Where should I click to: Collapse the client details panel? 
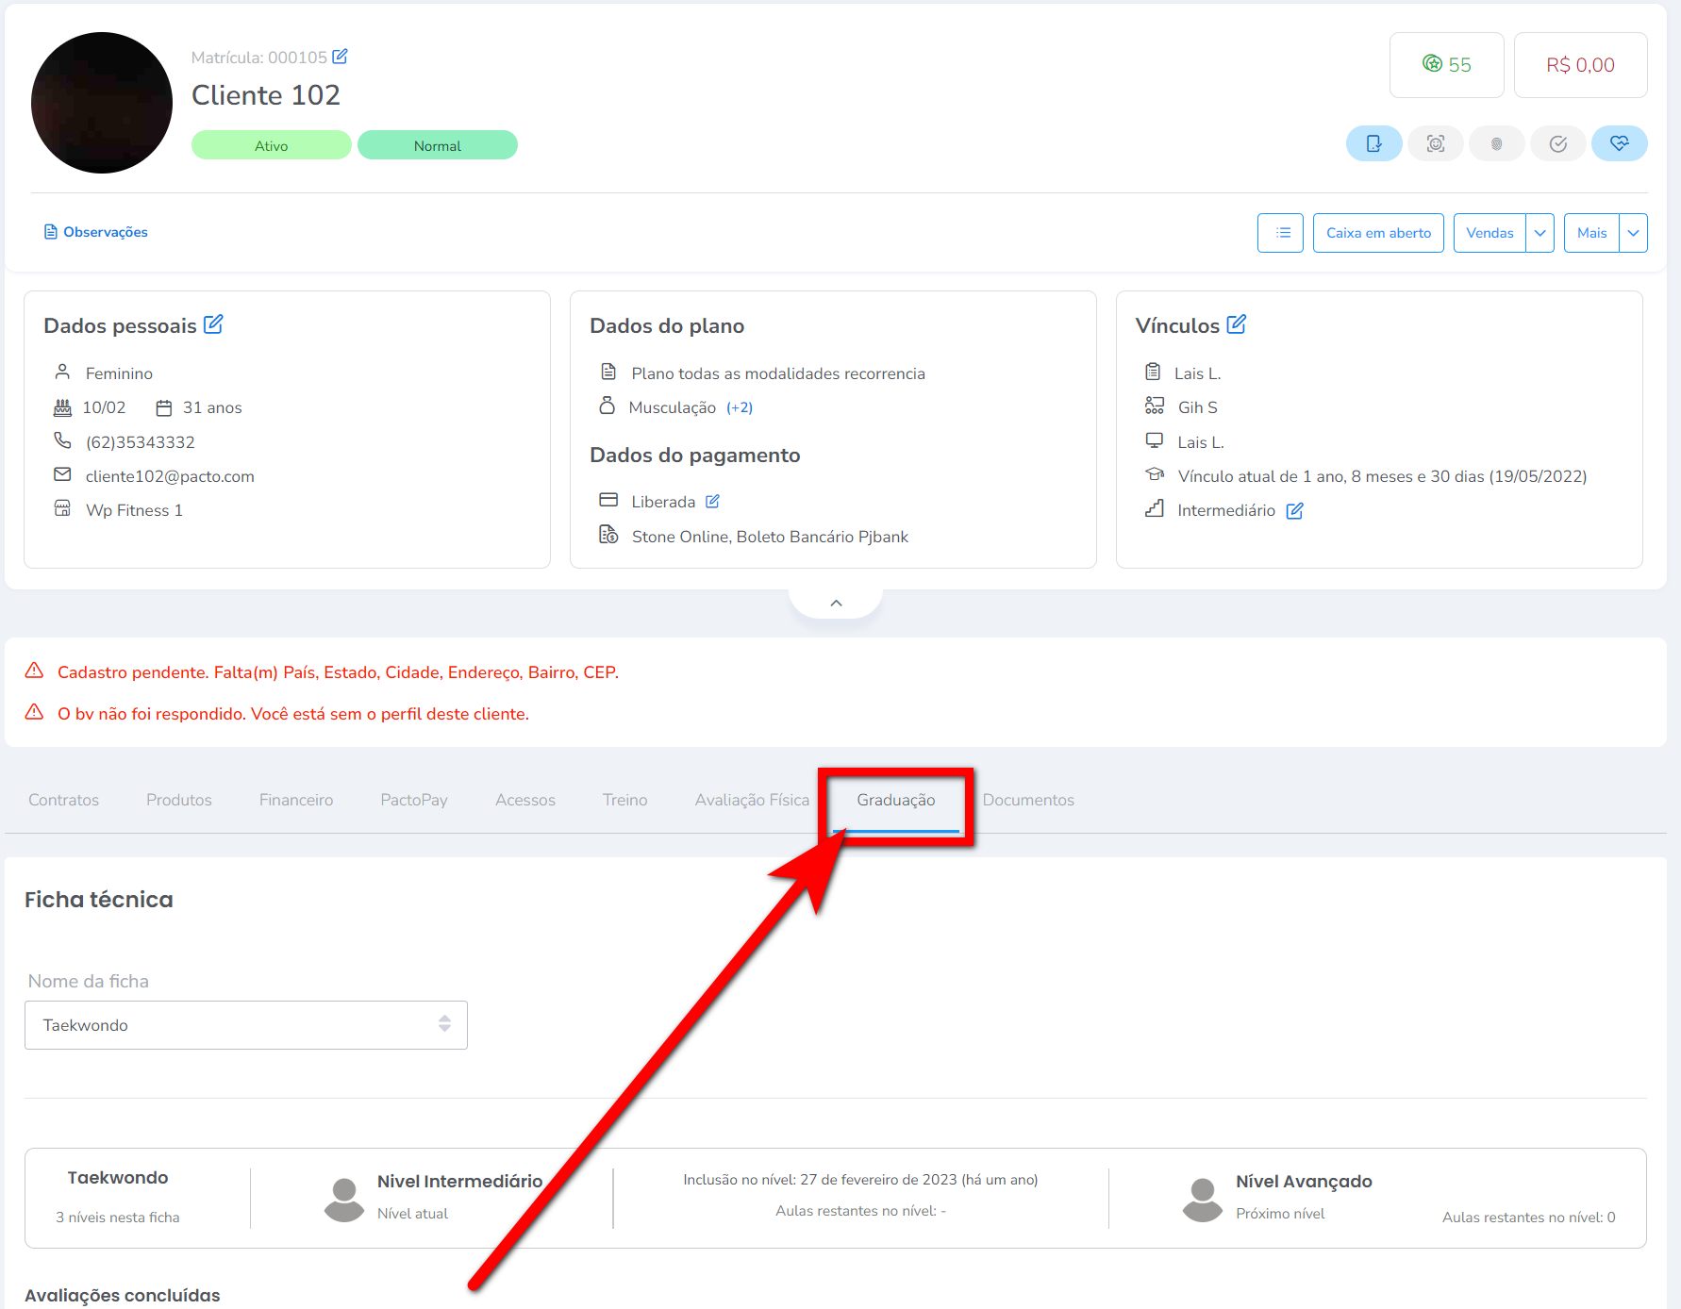pyautogui.click(x=836, y=603)
